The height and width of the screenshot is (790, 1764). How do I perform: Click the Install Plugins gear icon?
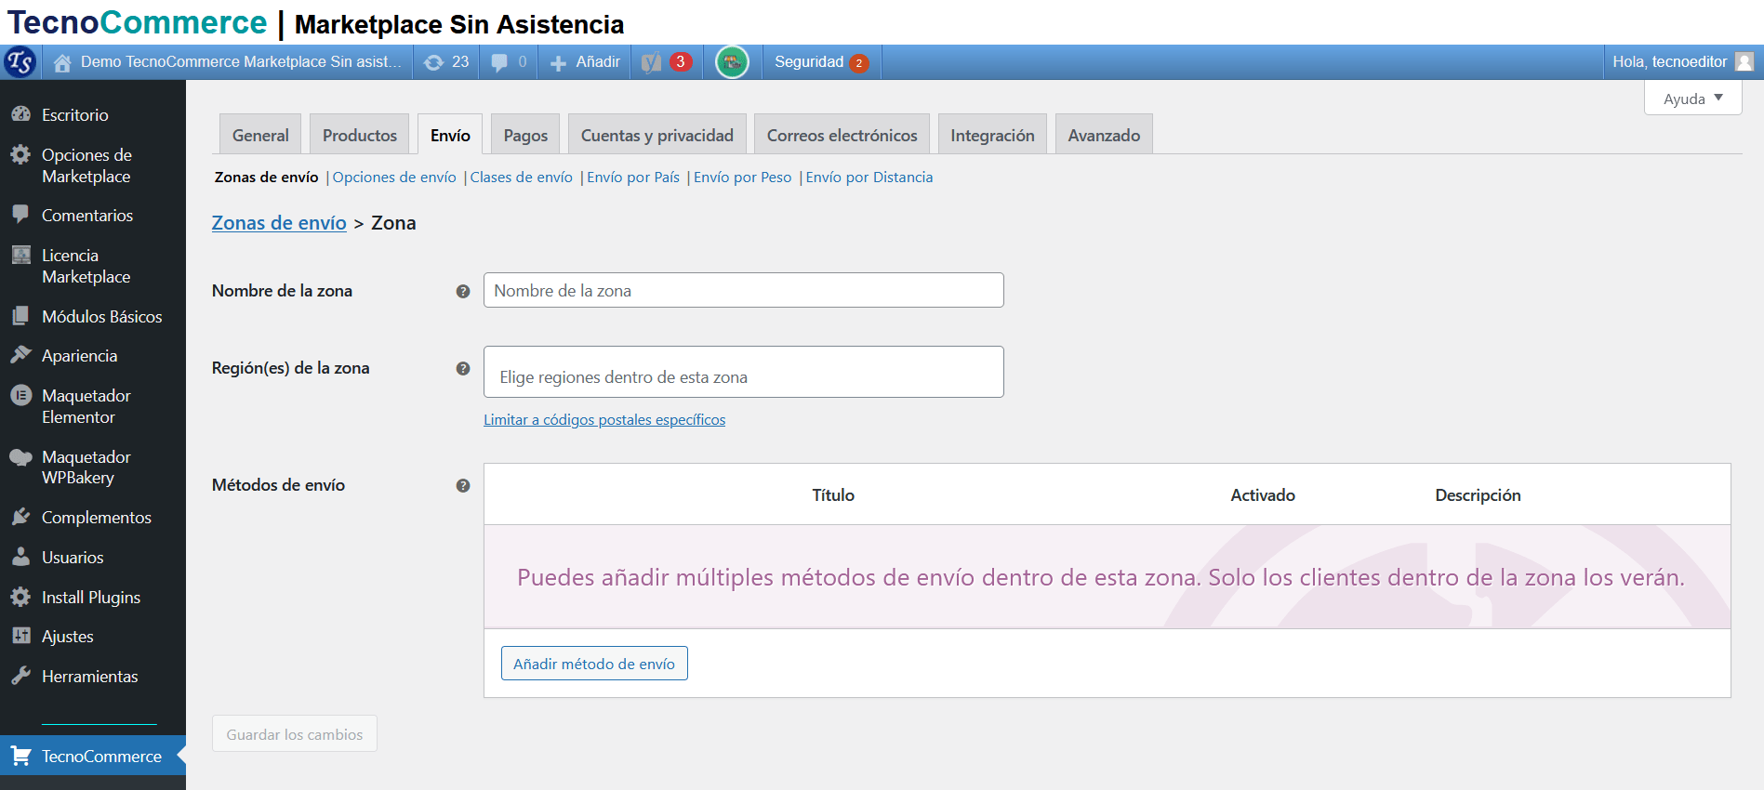pyautogui.click(x=20, y=597)
